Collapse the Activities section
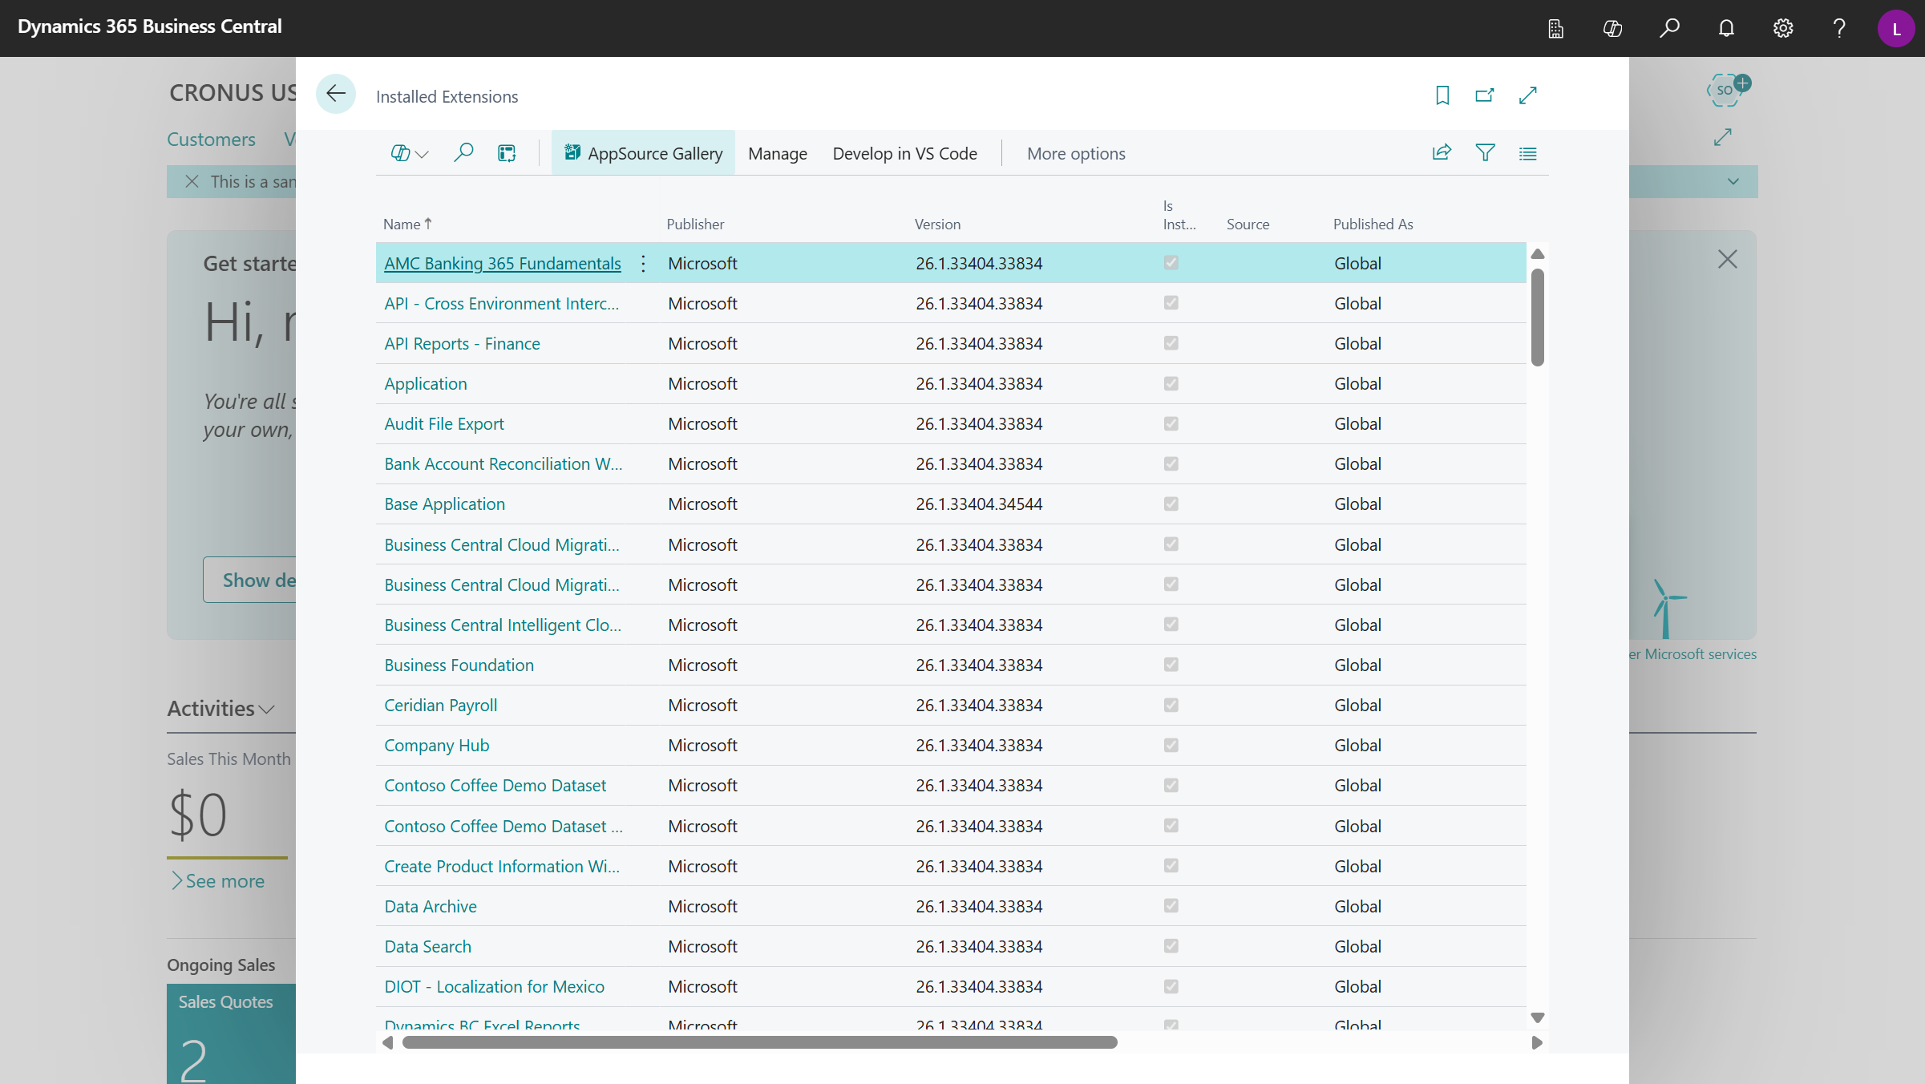1925x1084 pixels. pos(265,710)
